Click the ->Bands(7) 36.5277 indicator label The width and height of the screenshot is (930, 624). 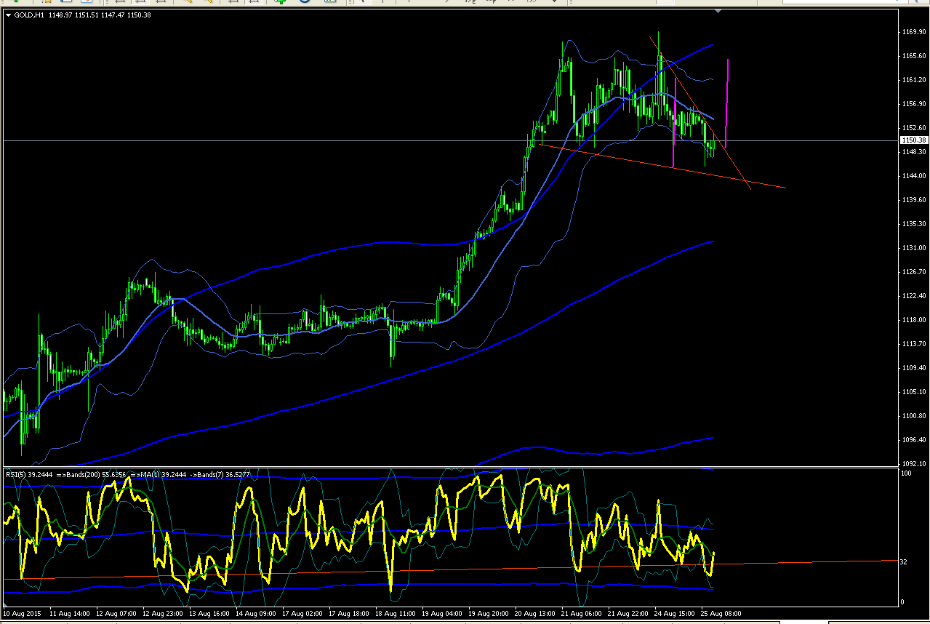point(220,474)
